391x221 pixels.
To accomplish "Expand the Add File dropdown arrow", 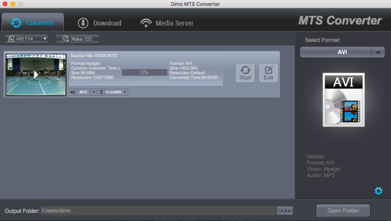I will [45, 39].
